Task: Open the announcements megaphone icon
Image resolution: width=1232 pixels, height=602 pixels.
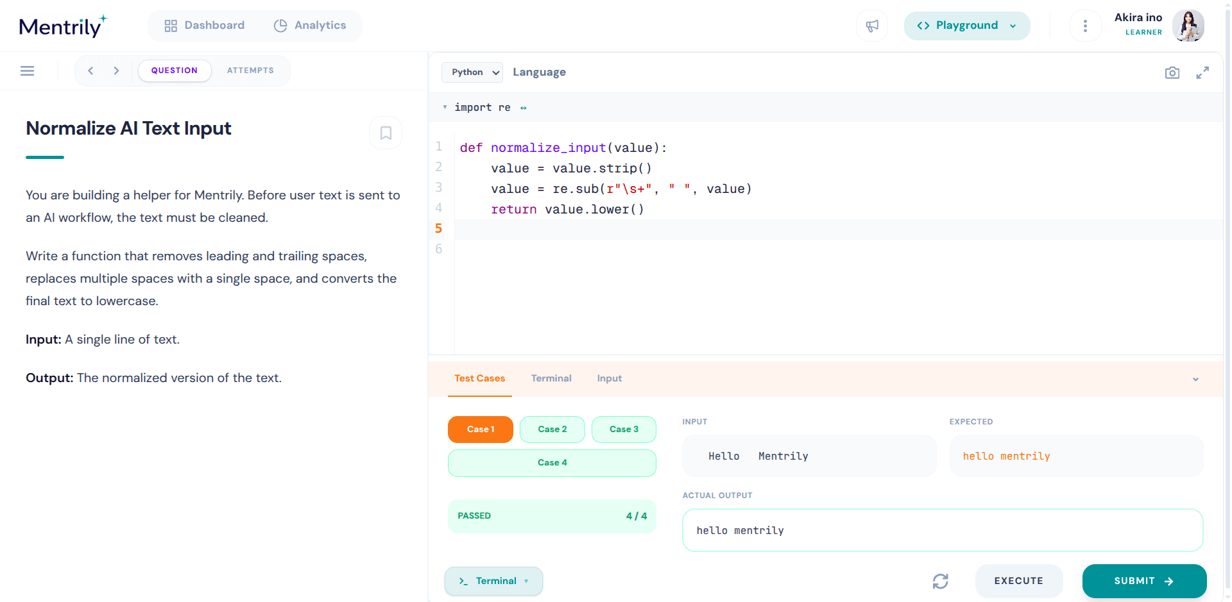Action: tap(872, 26)
